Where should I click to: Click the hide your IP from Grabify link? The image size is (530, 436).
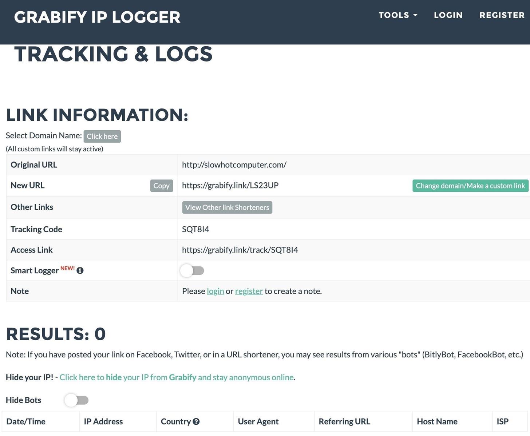pos(177,377)
